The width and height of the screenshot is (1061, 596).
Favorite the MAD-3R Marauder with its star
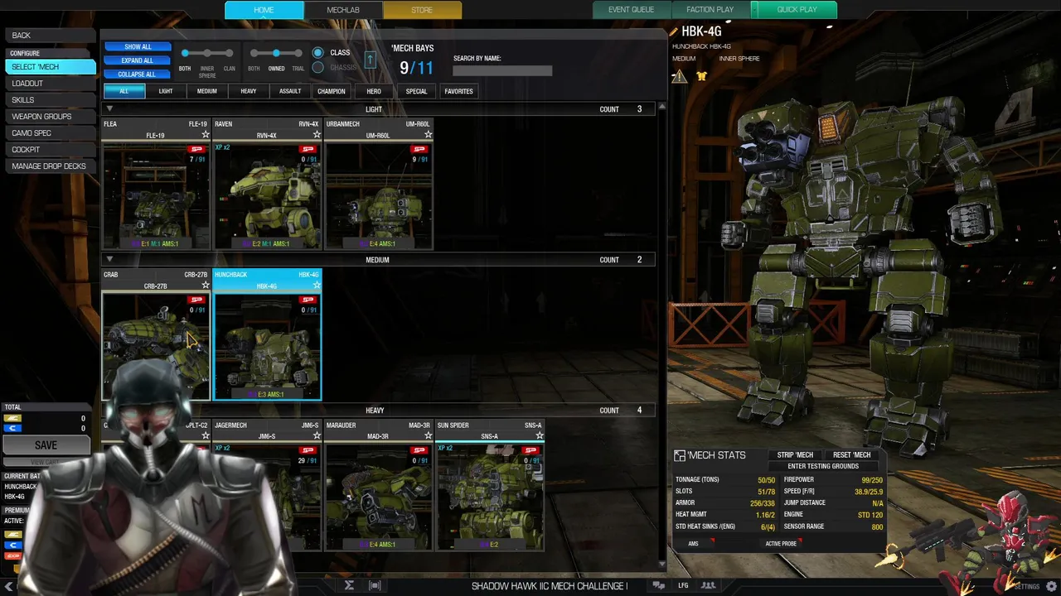click(428, 435)
